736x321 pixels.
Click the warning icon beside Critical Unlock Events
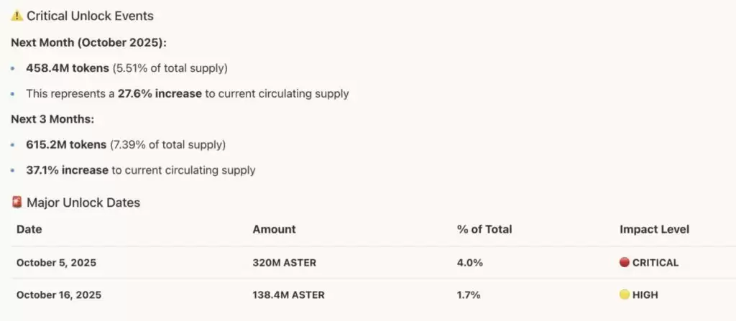point(17,16)
